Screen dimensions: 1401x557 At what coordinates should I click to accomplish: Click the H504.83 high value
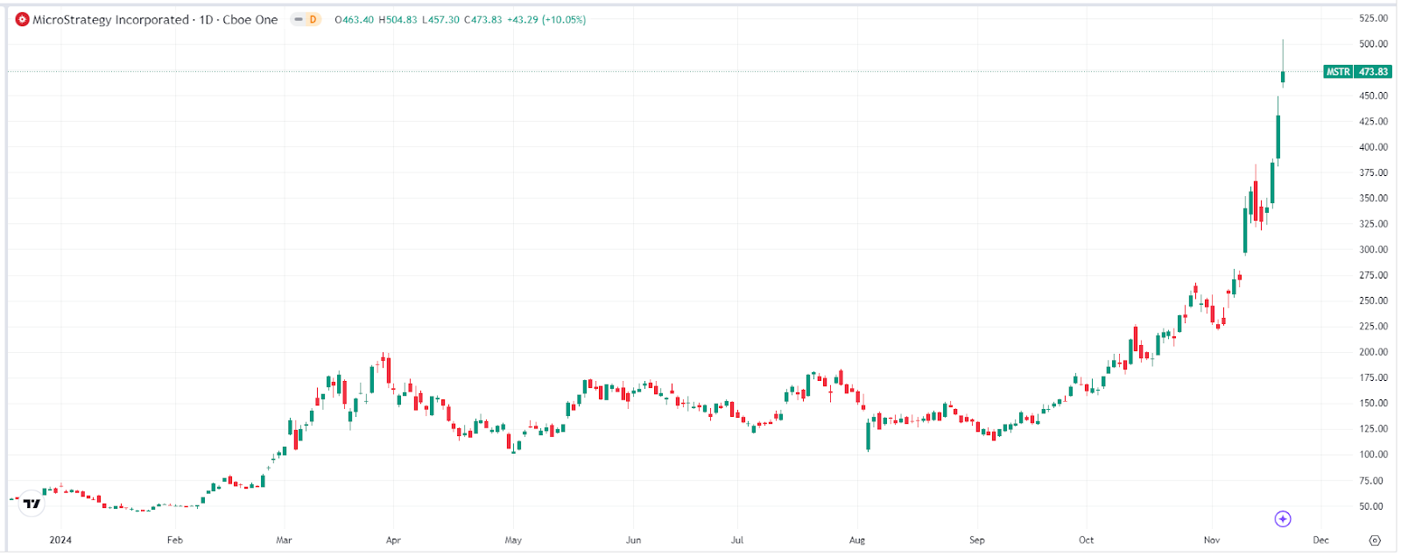pos(398,19)
